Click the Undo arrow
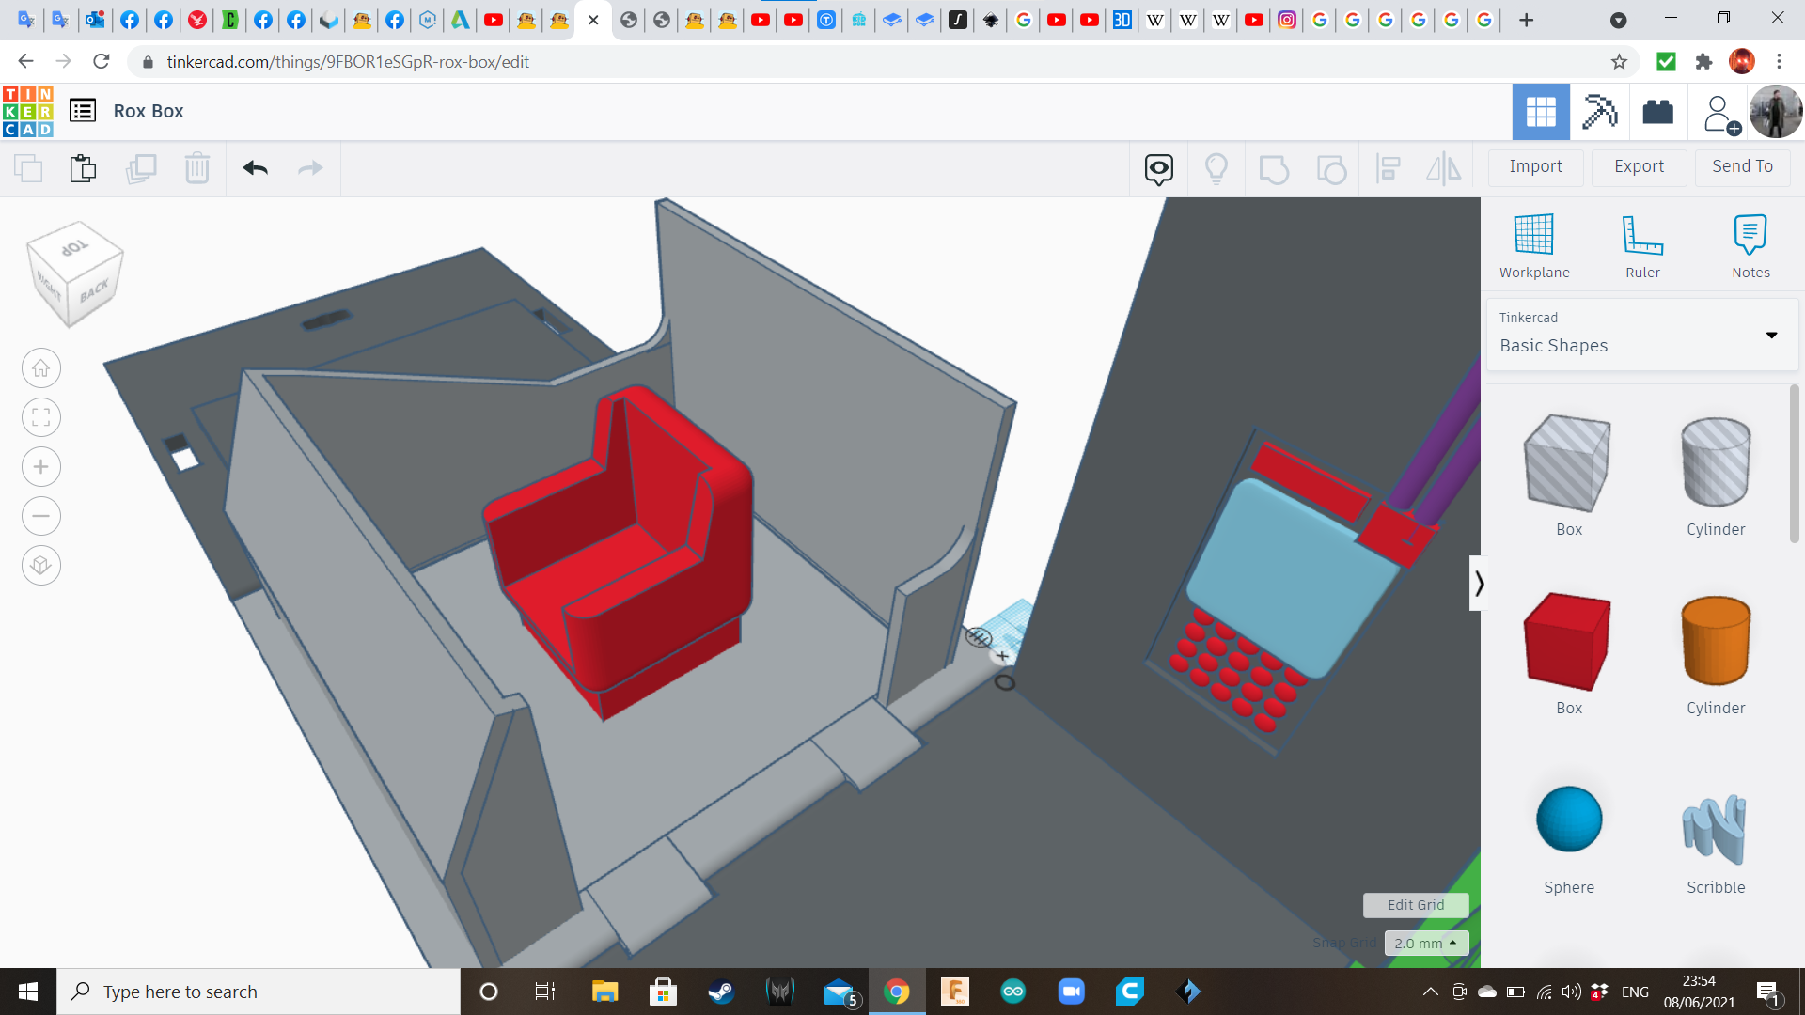The height and width of the screenshot is (1015, 1805). coord(255,168)
